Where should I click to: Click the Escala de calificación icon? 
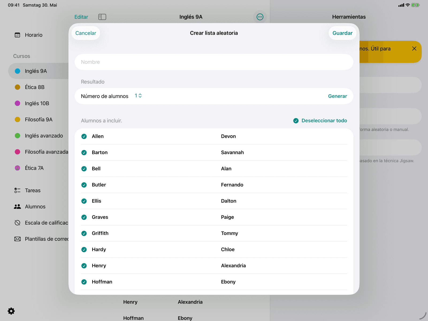click(x=17, y=223)
